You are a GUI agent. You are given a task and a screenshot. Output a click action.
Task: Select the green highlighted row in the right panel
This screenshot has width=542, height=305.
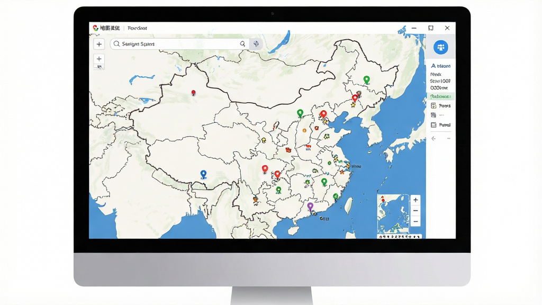point(440,96)
